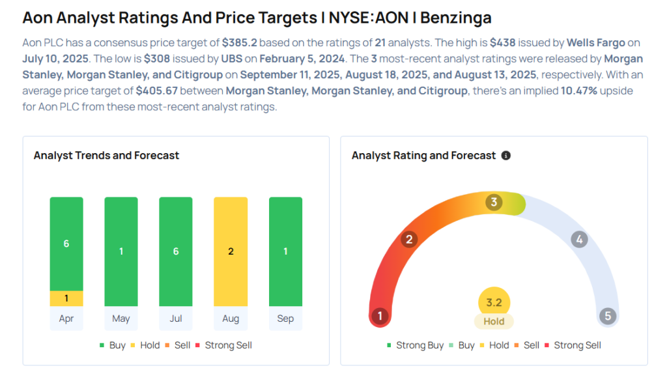The height and width of the screenshot is (368, 667).
Task: Click gauge marker number 4
Action: tap(578, 239)
